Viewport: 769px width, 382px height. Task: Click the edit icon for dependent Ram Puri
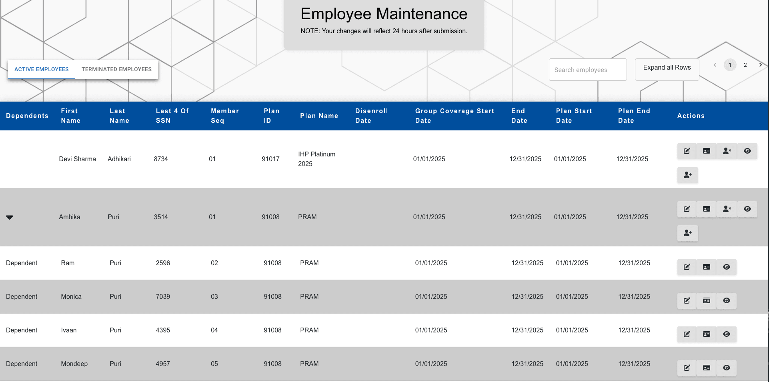click(687, 267)
